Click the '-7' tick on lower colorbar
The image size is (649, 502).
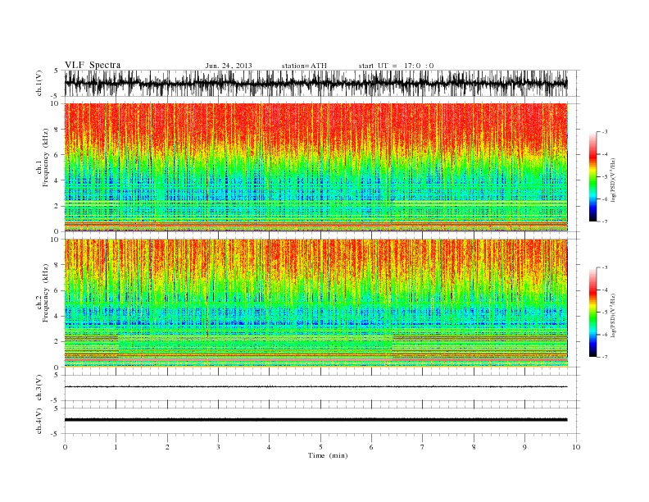click(605, 357)
